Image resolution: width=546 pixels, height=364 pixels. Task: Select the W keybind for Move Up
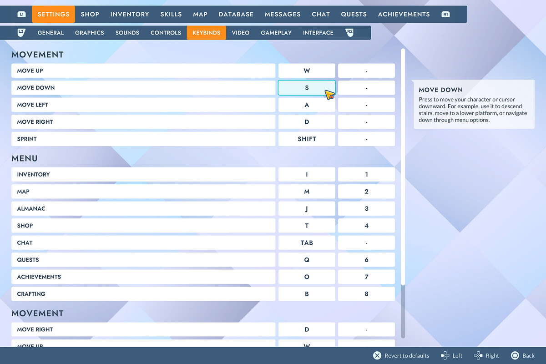[306, 71]
